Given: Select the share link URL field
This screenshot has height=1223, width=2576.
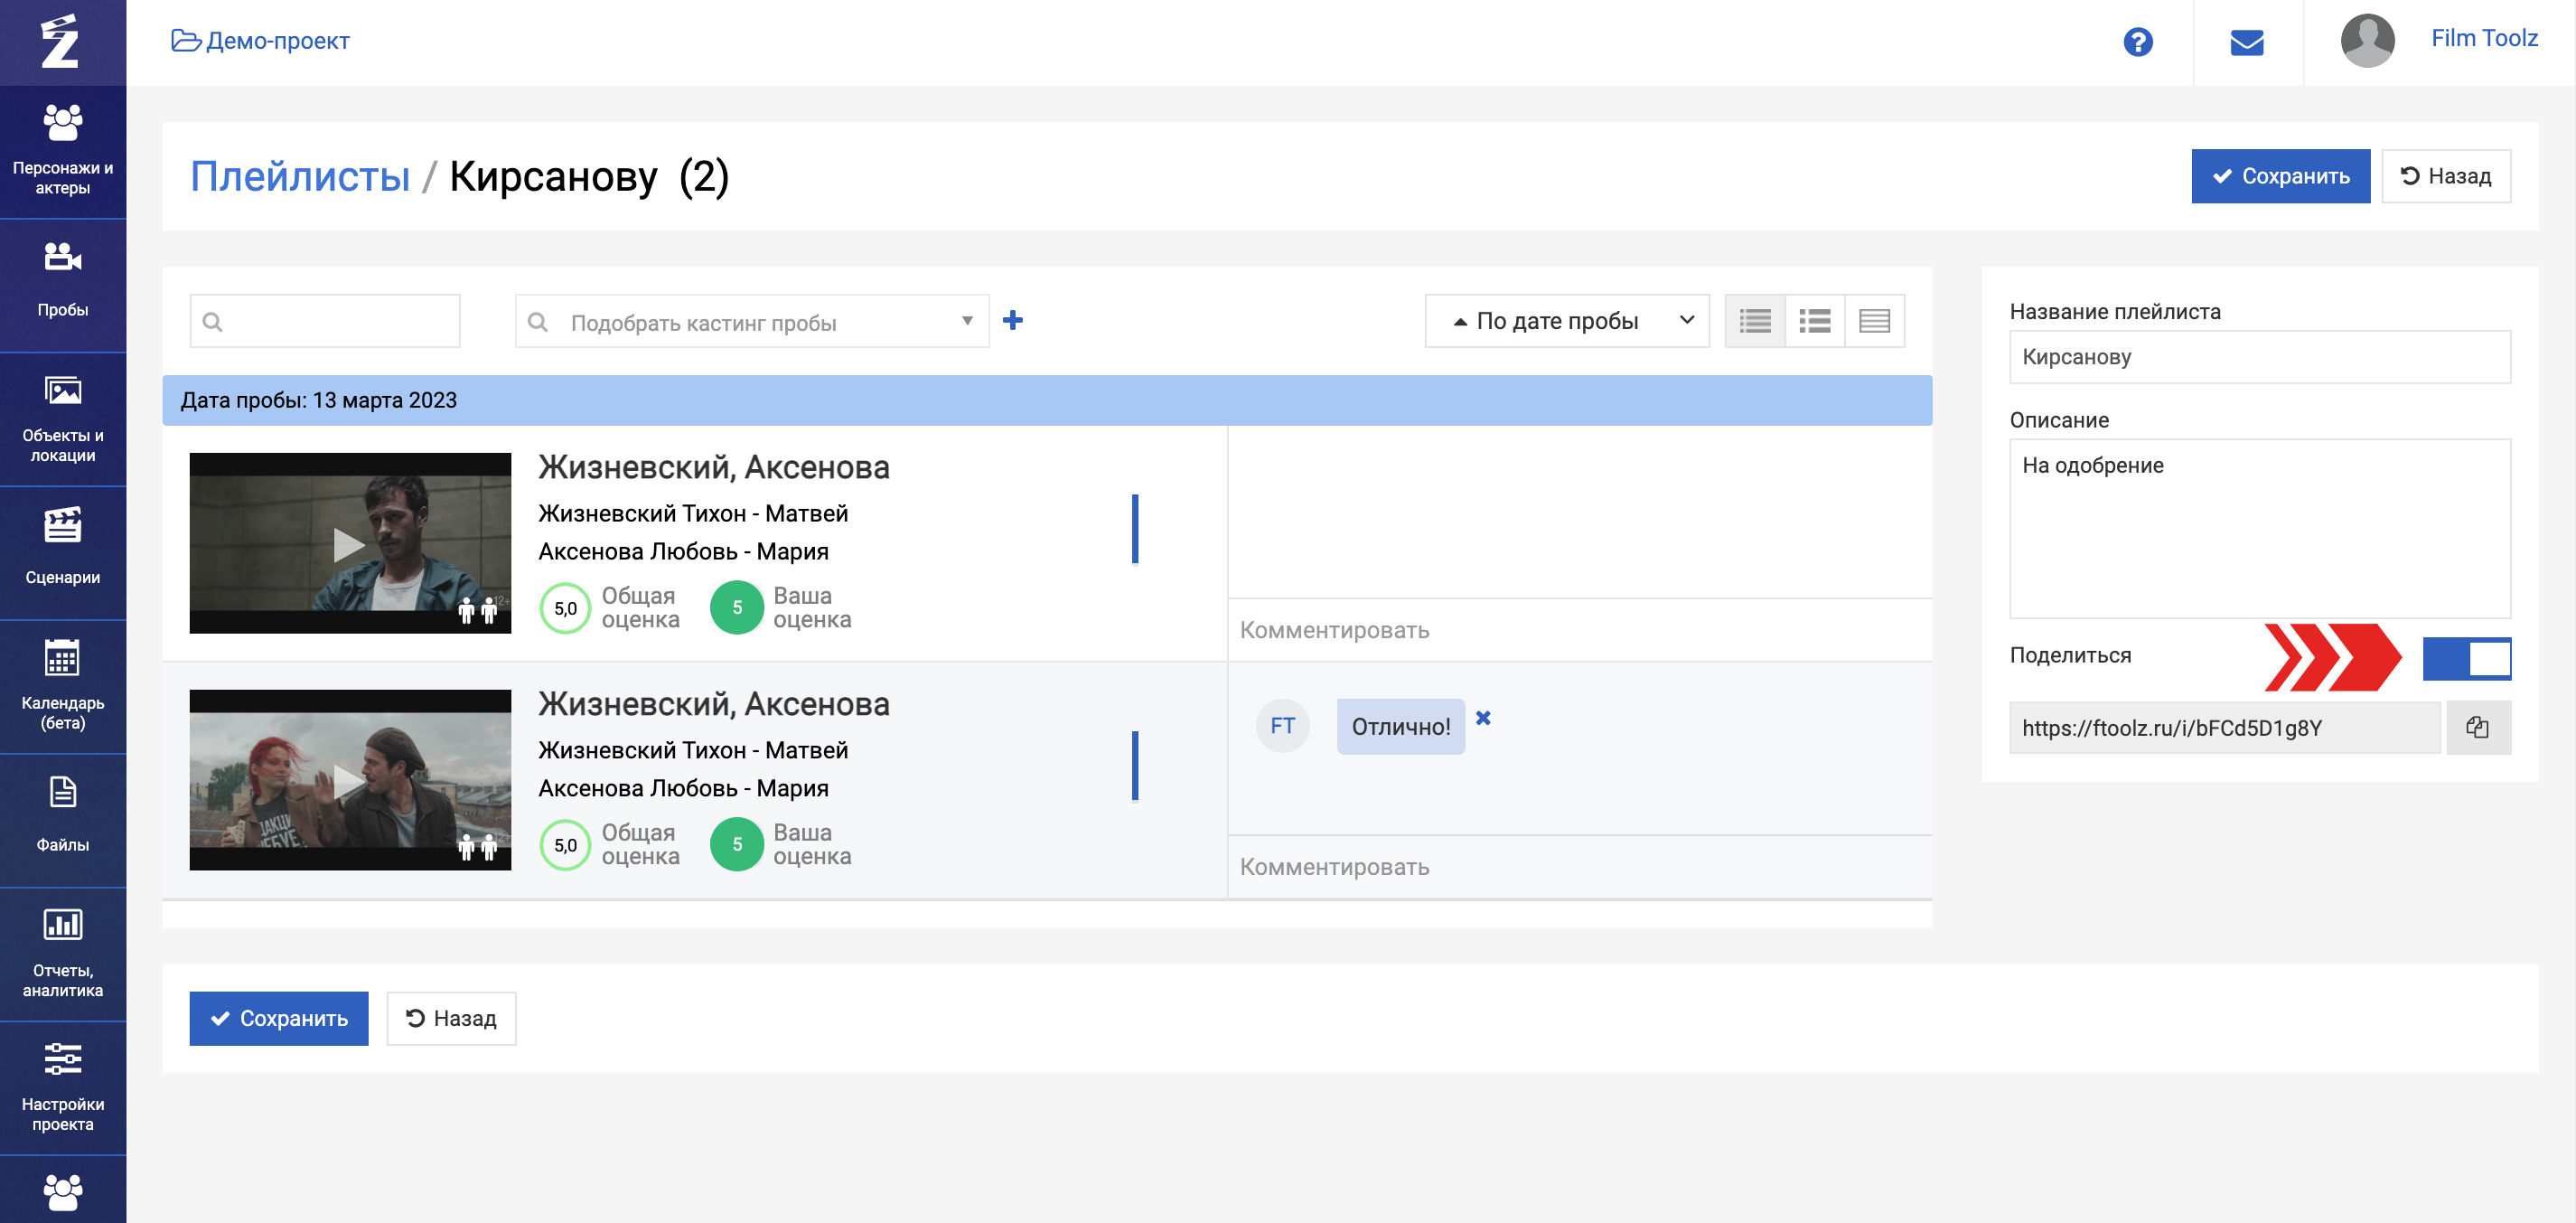Looking at the screenshot, I should tap(2225, 728).
